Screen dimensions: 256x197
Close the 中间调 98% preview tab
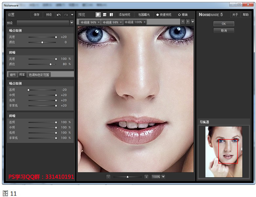[121, 22]
